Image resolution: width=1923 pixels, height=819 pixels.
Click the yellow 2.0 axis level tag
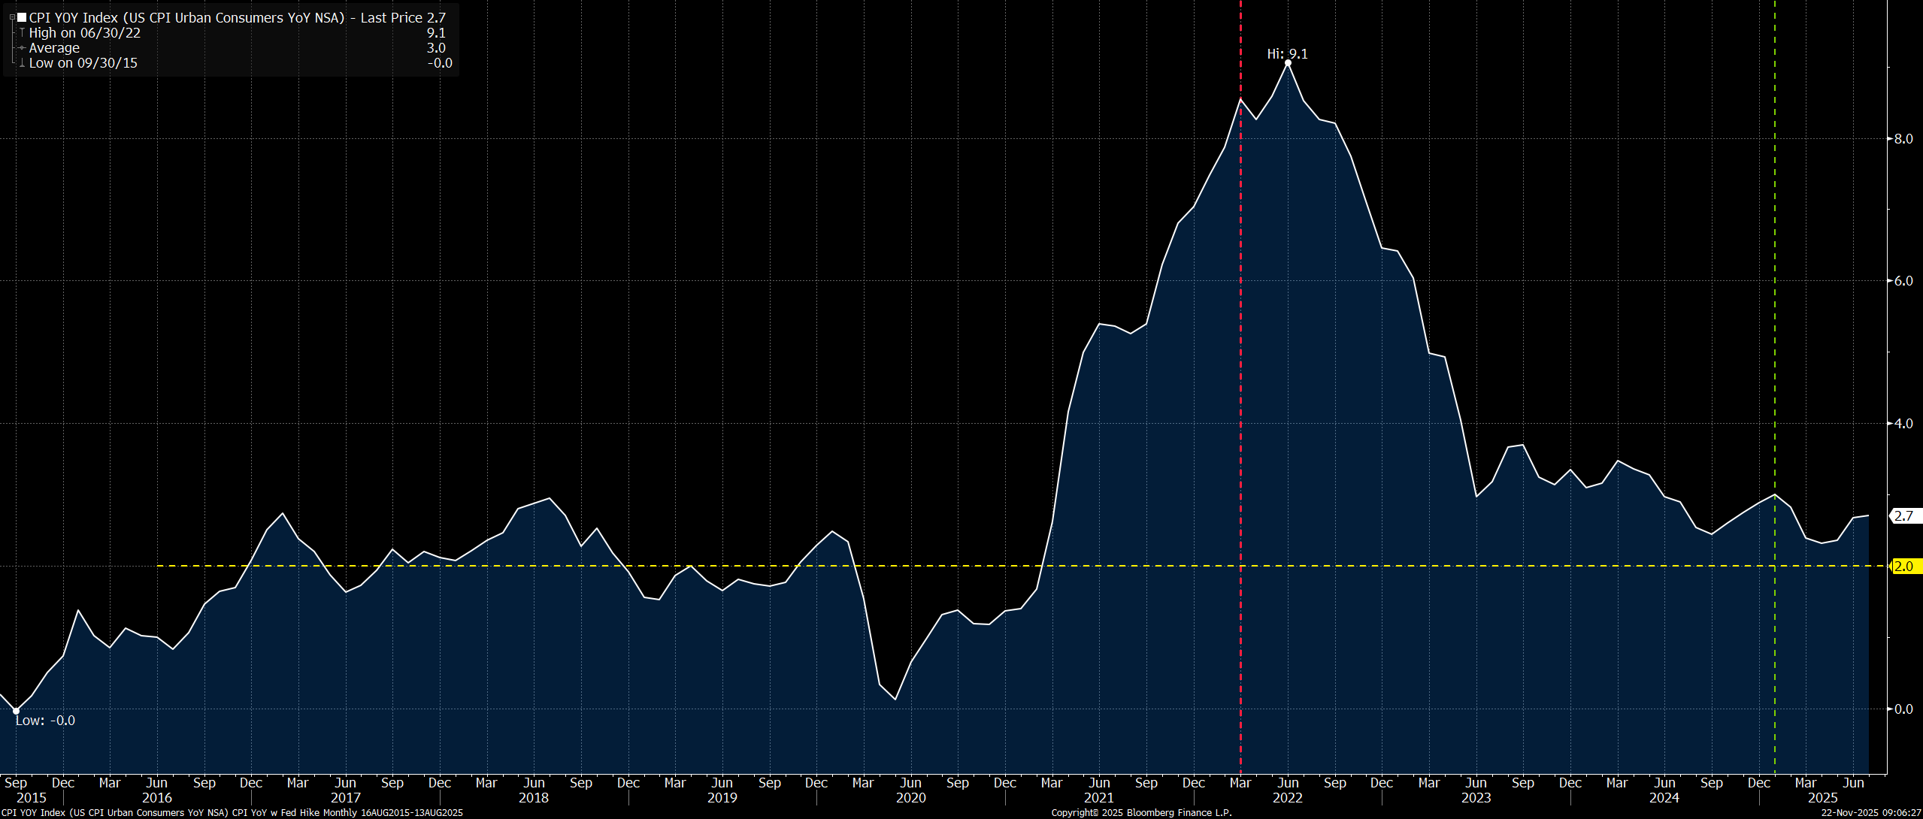1905,567
